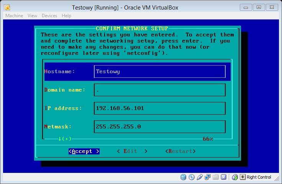Click the hard disk activity indicator icon
Viewport: 282px width, 184px height.
click(183, 177)
